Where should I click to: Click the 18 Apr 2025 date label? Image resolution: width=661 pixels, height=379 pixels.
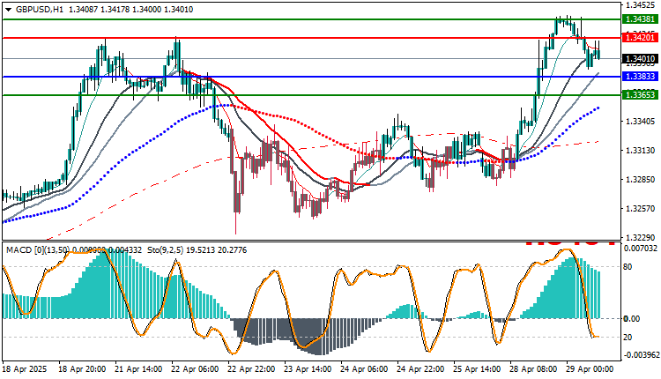[x=25, y=369]
